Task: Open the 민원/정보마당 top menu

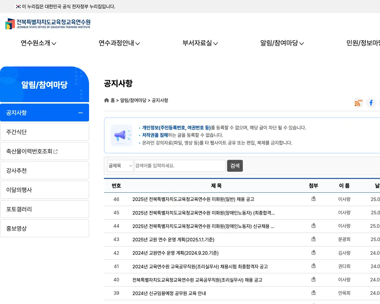Action: [363, 43]
